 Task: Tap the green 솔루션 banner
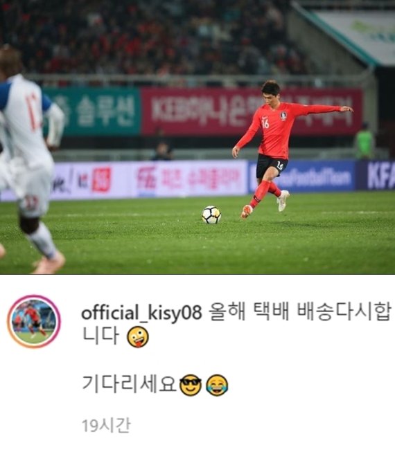92,111
